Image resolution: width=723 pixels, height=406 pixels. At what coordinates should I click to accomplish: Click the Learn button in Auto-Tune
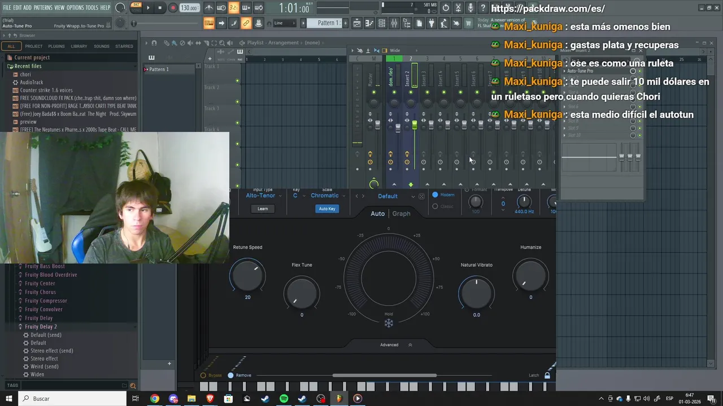[263, 209]
